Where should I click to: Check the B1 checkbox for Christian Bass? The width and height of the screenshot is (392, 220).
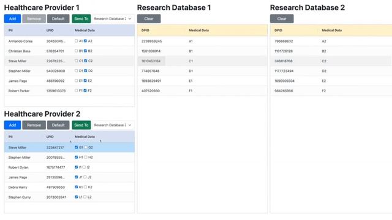pyautogui.click(x=76, y=51)
